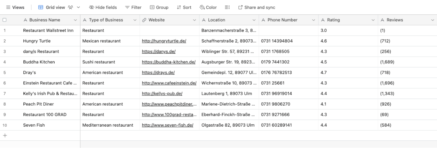Select the Mexican restaurant type cell
437x148 pixels.
(110, 41)
